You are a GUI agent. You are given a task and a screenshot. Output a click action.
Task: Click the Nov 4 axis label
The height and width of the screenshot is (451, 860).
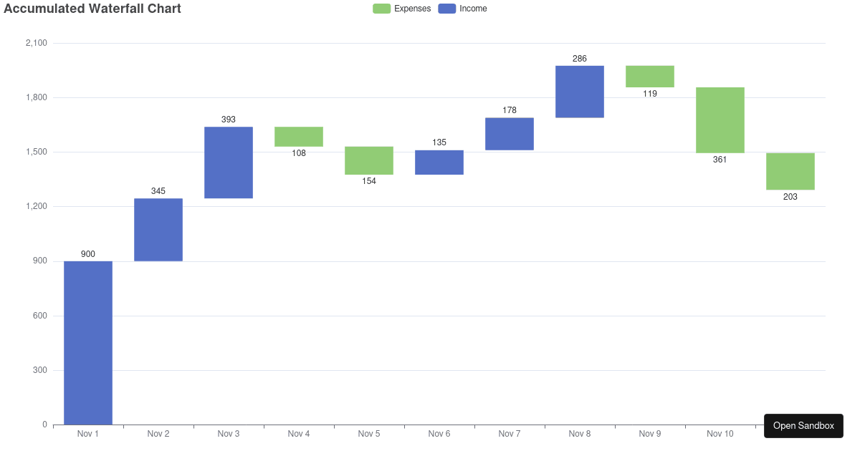(x=298, y=434)
